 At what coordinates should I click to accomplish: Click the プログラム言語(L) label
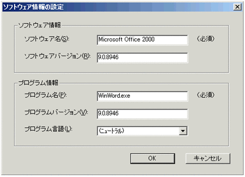tap(48, 129)
